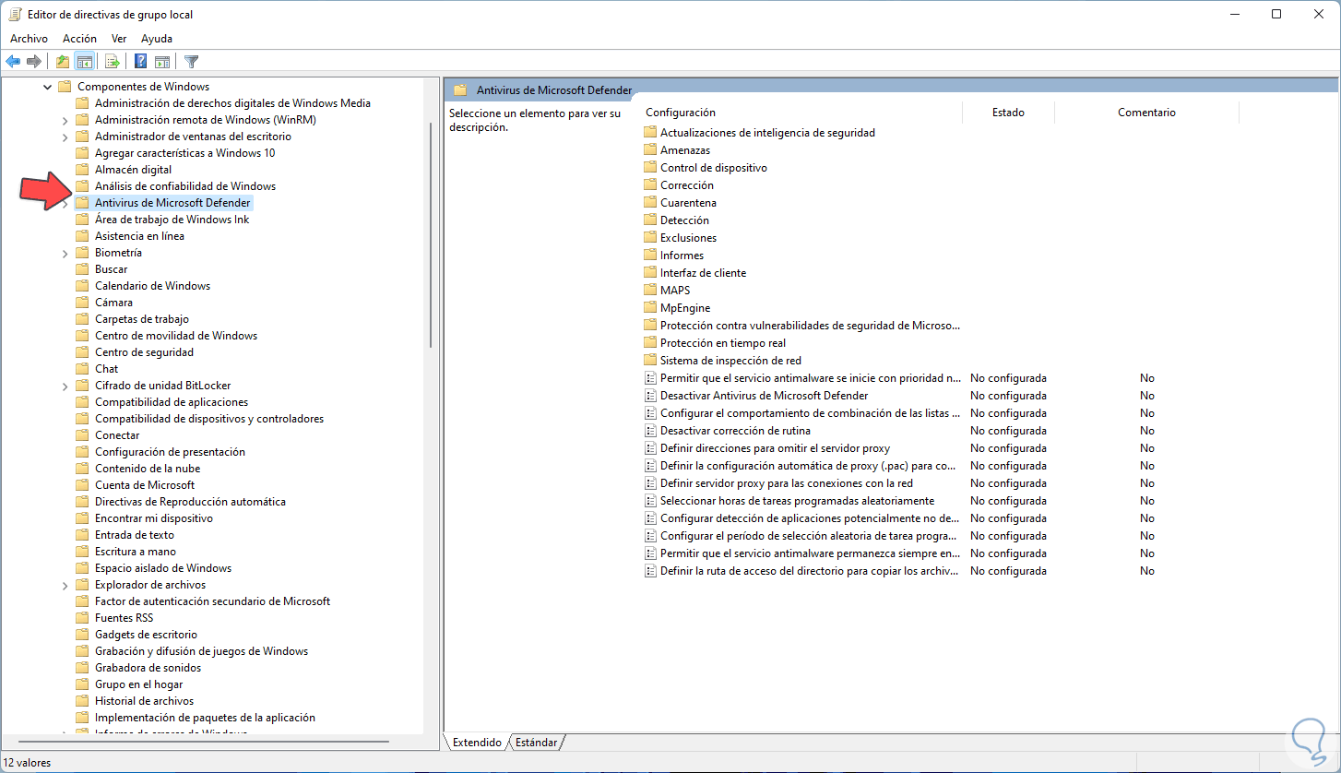Click the Forward arrow in the toolbar

tap(34, 62)
